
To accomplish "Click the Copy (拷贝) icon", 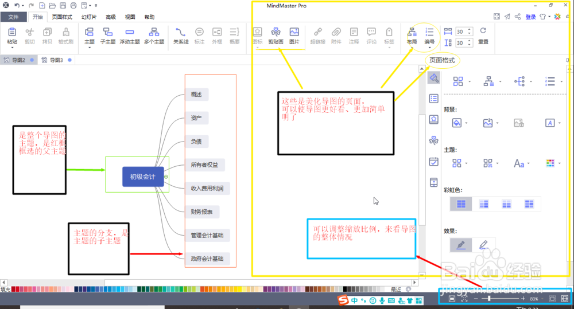I will click(47, 32).
